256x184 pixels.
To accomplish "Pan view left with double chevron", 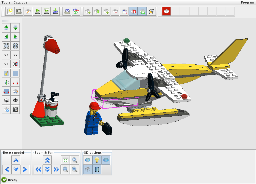I will coord(38,169).
